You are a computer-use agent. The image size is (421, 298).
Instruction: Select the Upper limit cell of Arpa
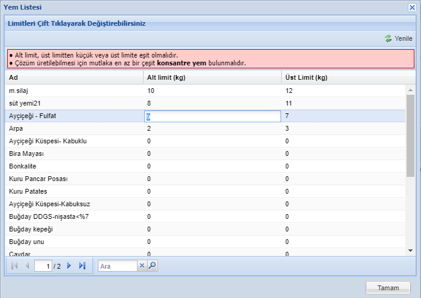point(343,128)
